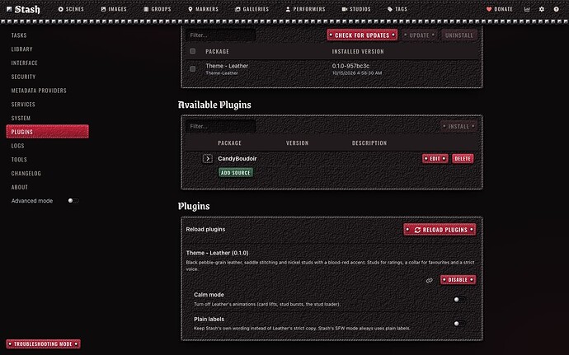Check the select-all box in the Package header
This screenshot has width=569, height=355.
click(x=193, y=51)
